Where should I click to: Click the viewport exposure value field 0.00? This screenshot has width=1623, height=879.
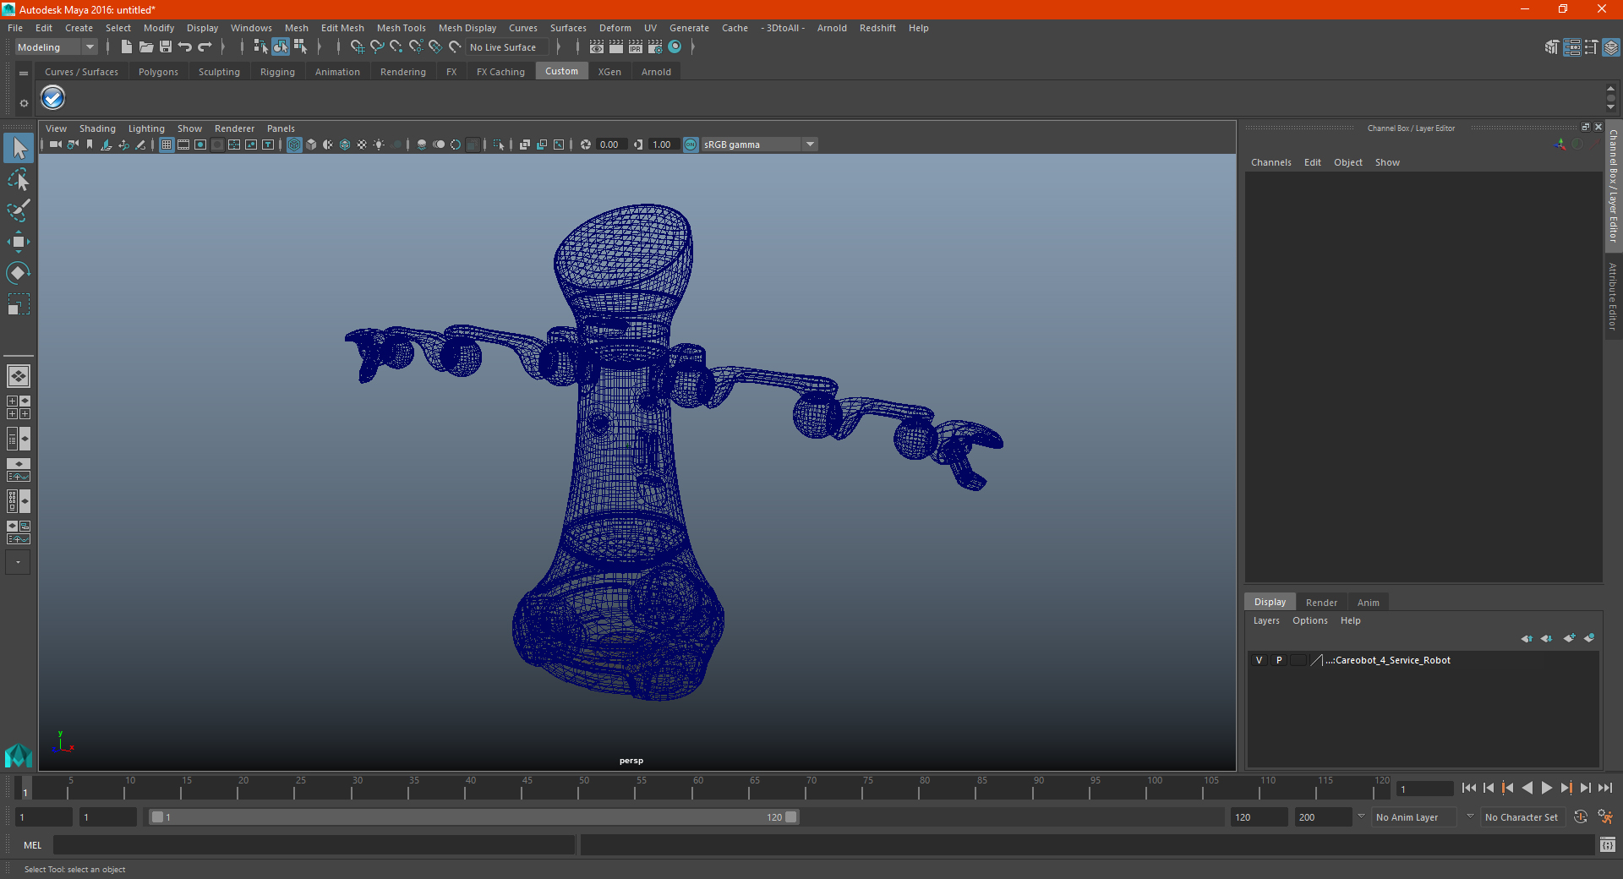click(610, 145)
